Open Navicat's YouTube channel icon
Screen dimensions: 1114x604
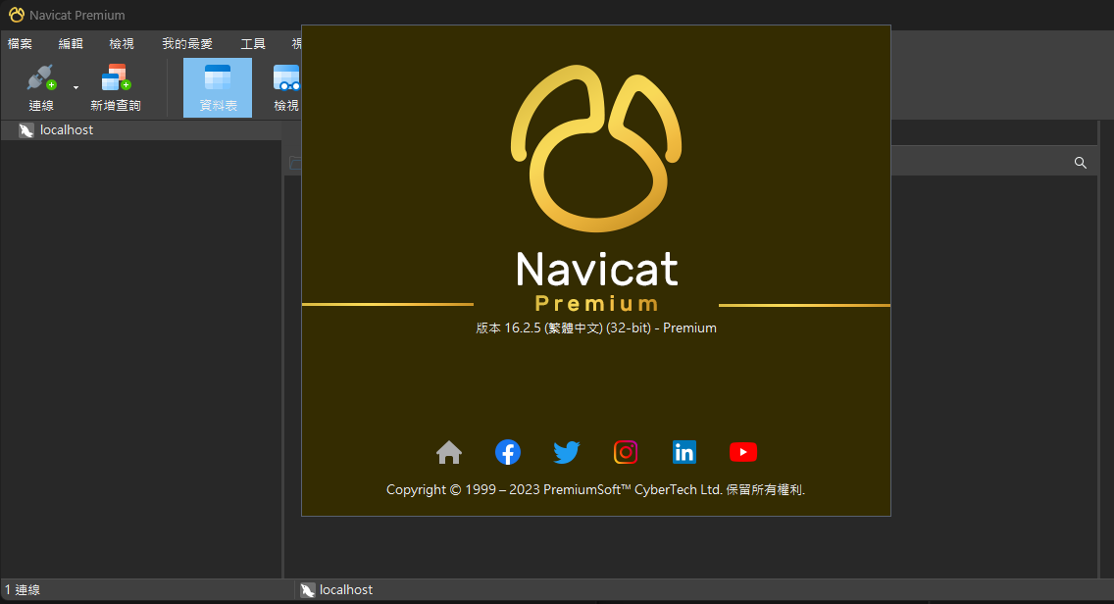743,452
